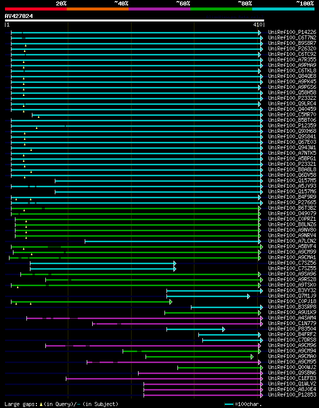Open the UniRef100_Q157M5 hit label

pos(292,181)
